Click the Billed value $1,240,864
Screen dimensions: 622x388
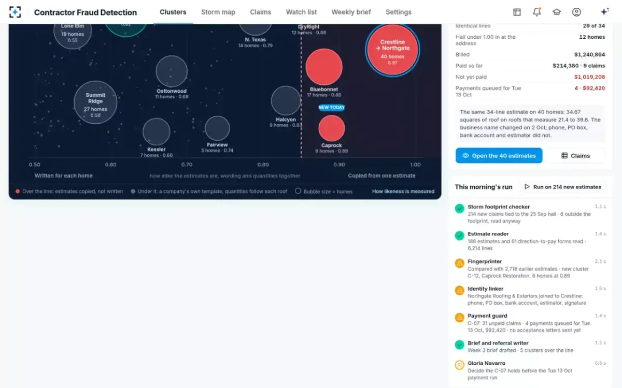589,54
